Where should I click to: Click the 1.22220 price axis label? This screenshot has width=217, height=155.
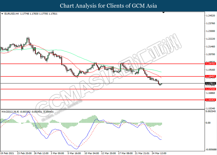coord(210,39)
